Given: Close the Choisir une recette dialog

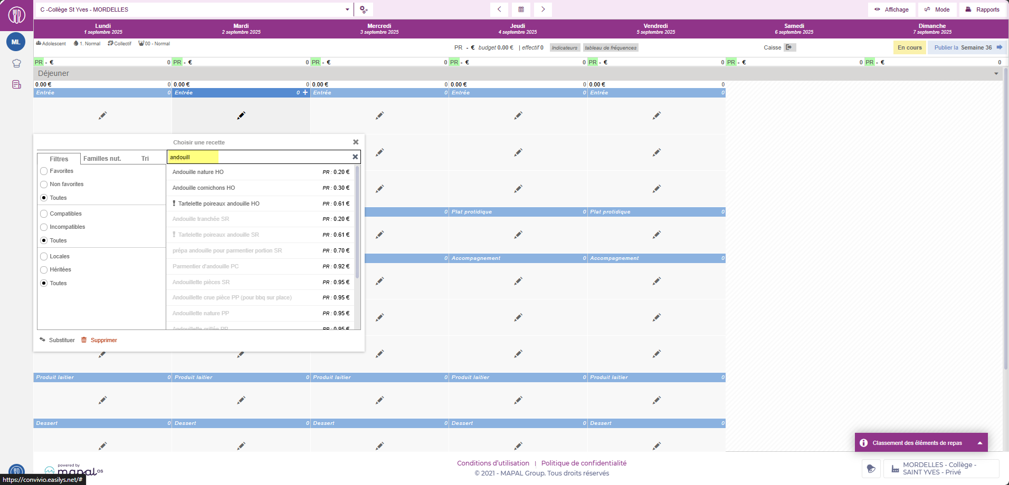Looking at the screenshot, I should [356, 142].
